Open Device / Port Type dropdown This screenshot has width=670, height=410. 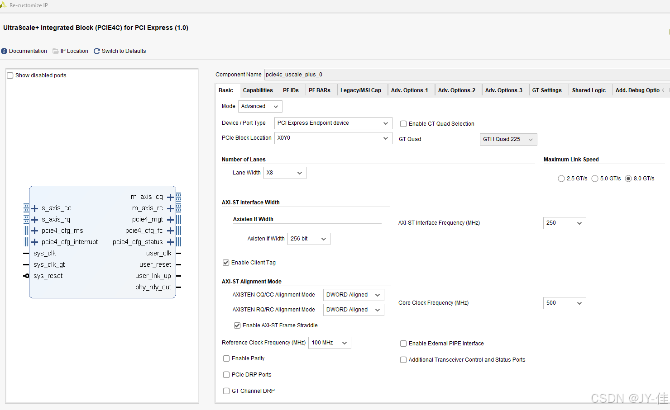click(x=333, y=123)
